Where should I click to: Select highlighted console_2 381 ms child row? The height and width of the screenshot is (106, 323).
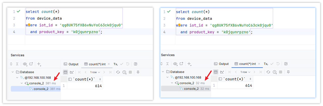coord(36,89)
